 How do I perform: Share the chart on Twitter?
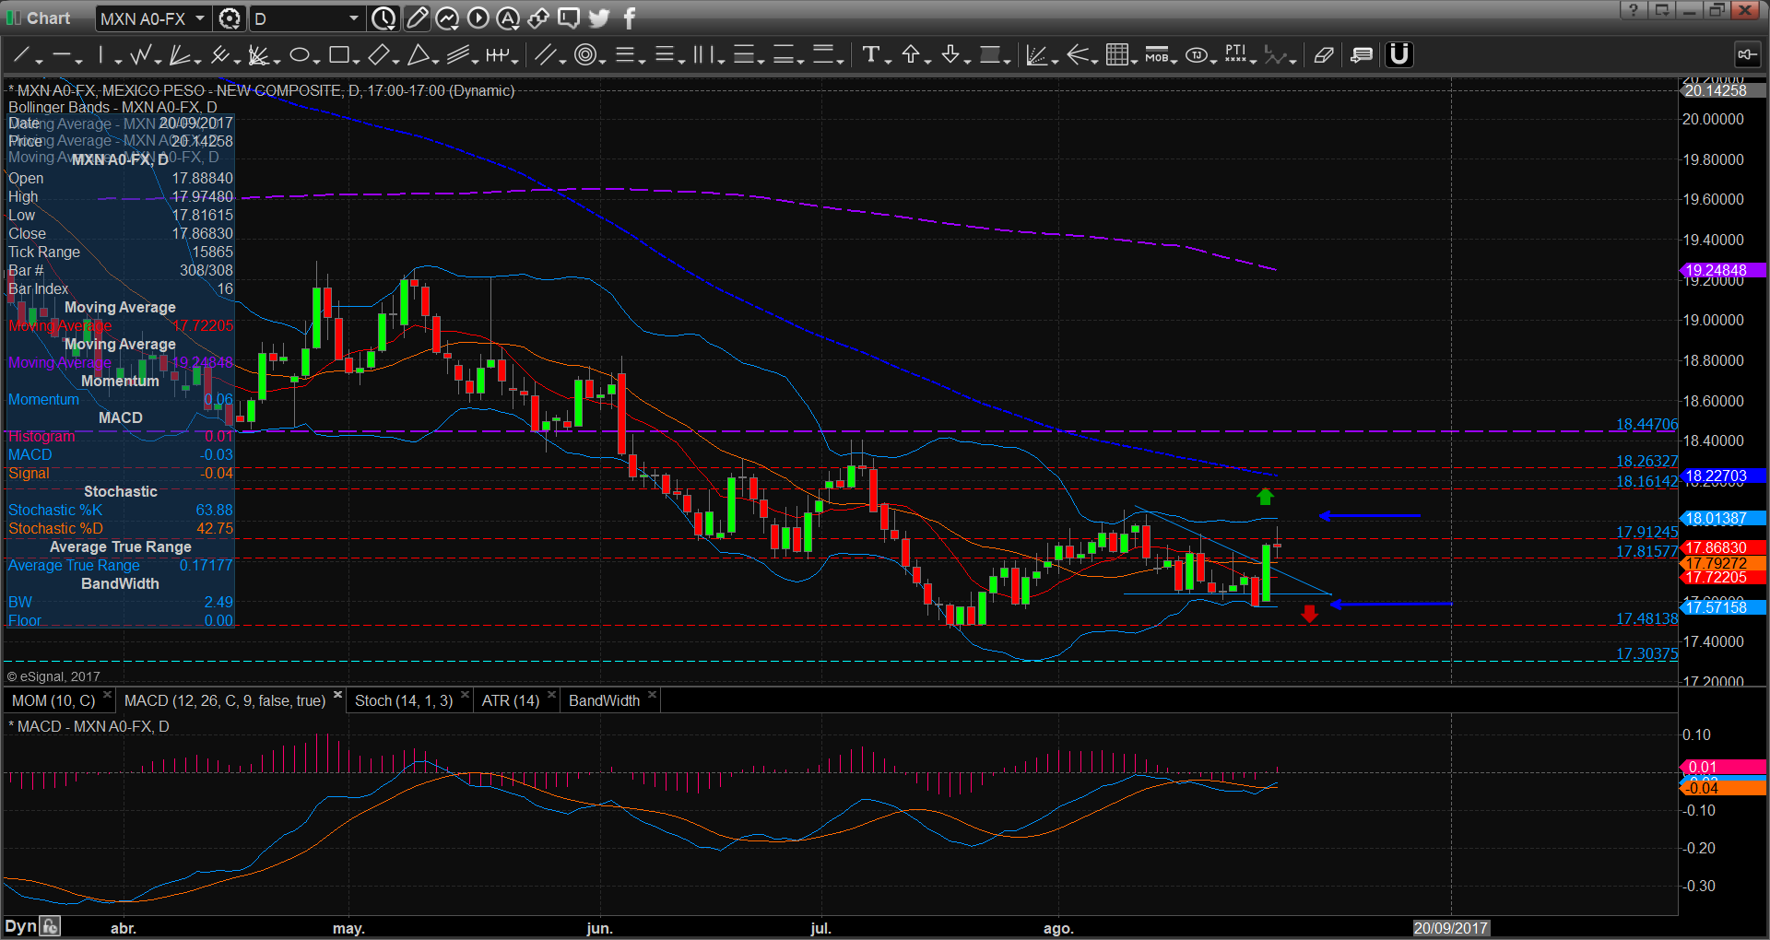599,18
